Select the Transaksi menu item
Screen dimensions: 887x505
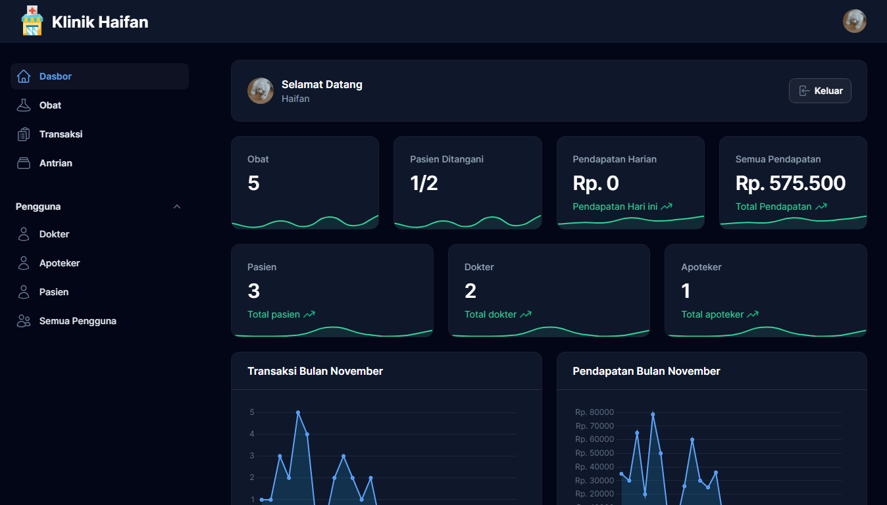pos(61,134)
